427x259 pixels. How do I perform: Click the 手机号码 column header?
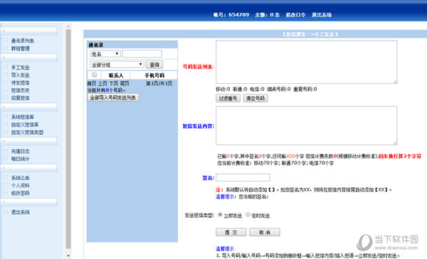(154, 75)
